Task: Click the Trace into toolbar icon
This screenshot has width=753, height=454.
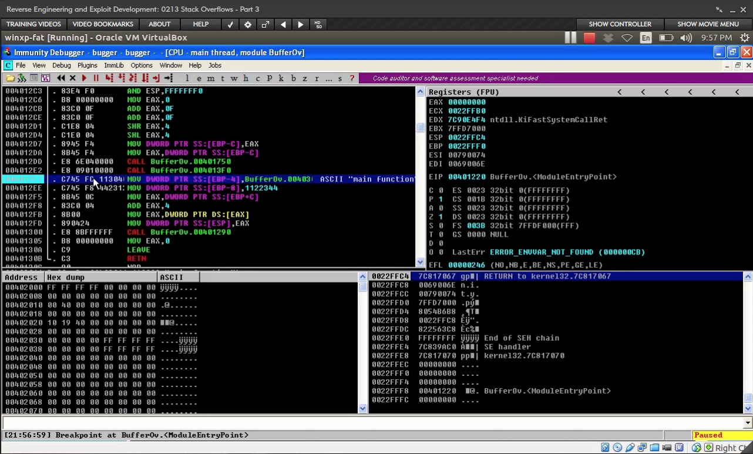Action: (x=132, y=78)
